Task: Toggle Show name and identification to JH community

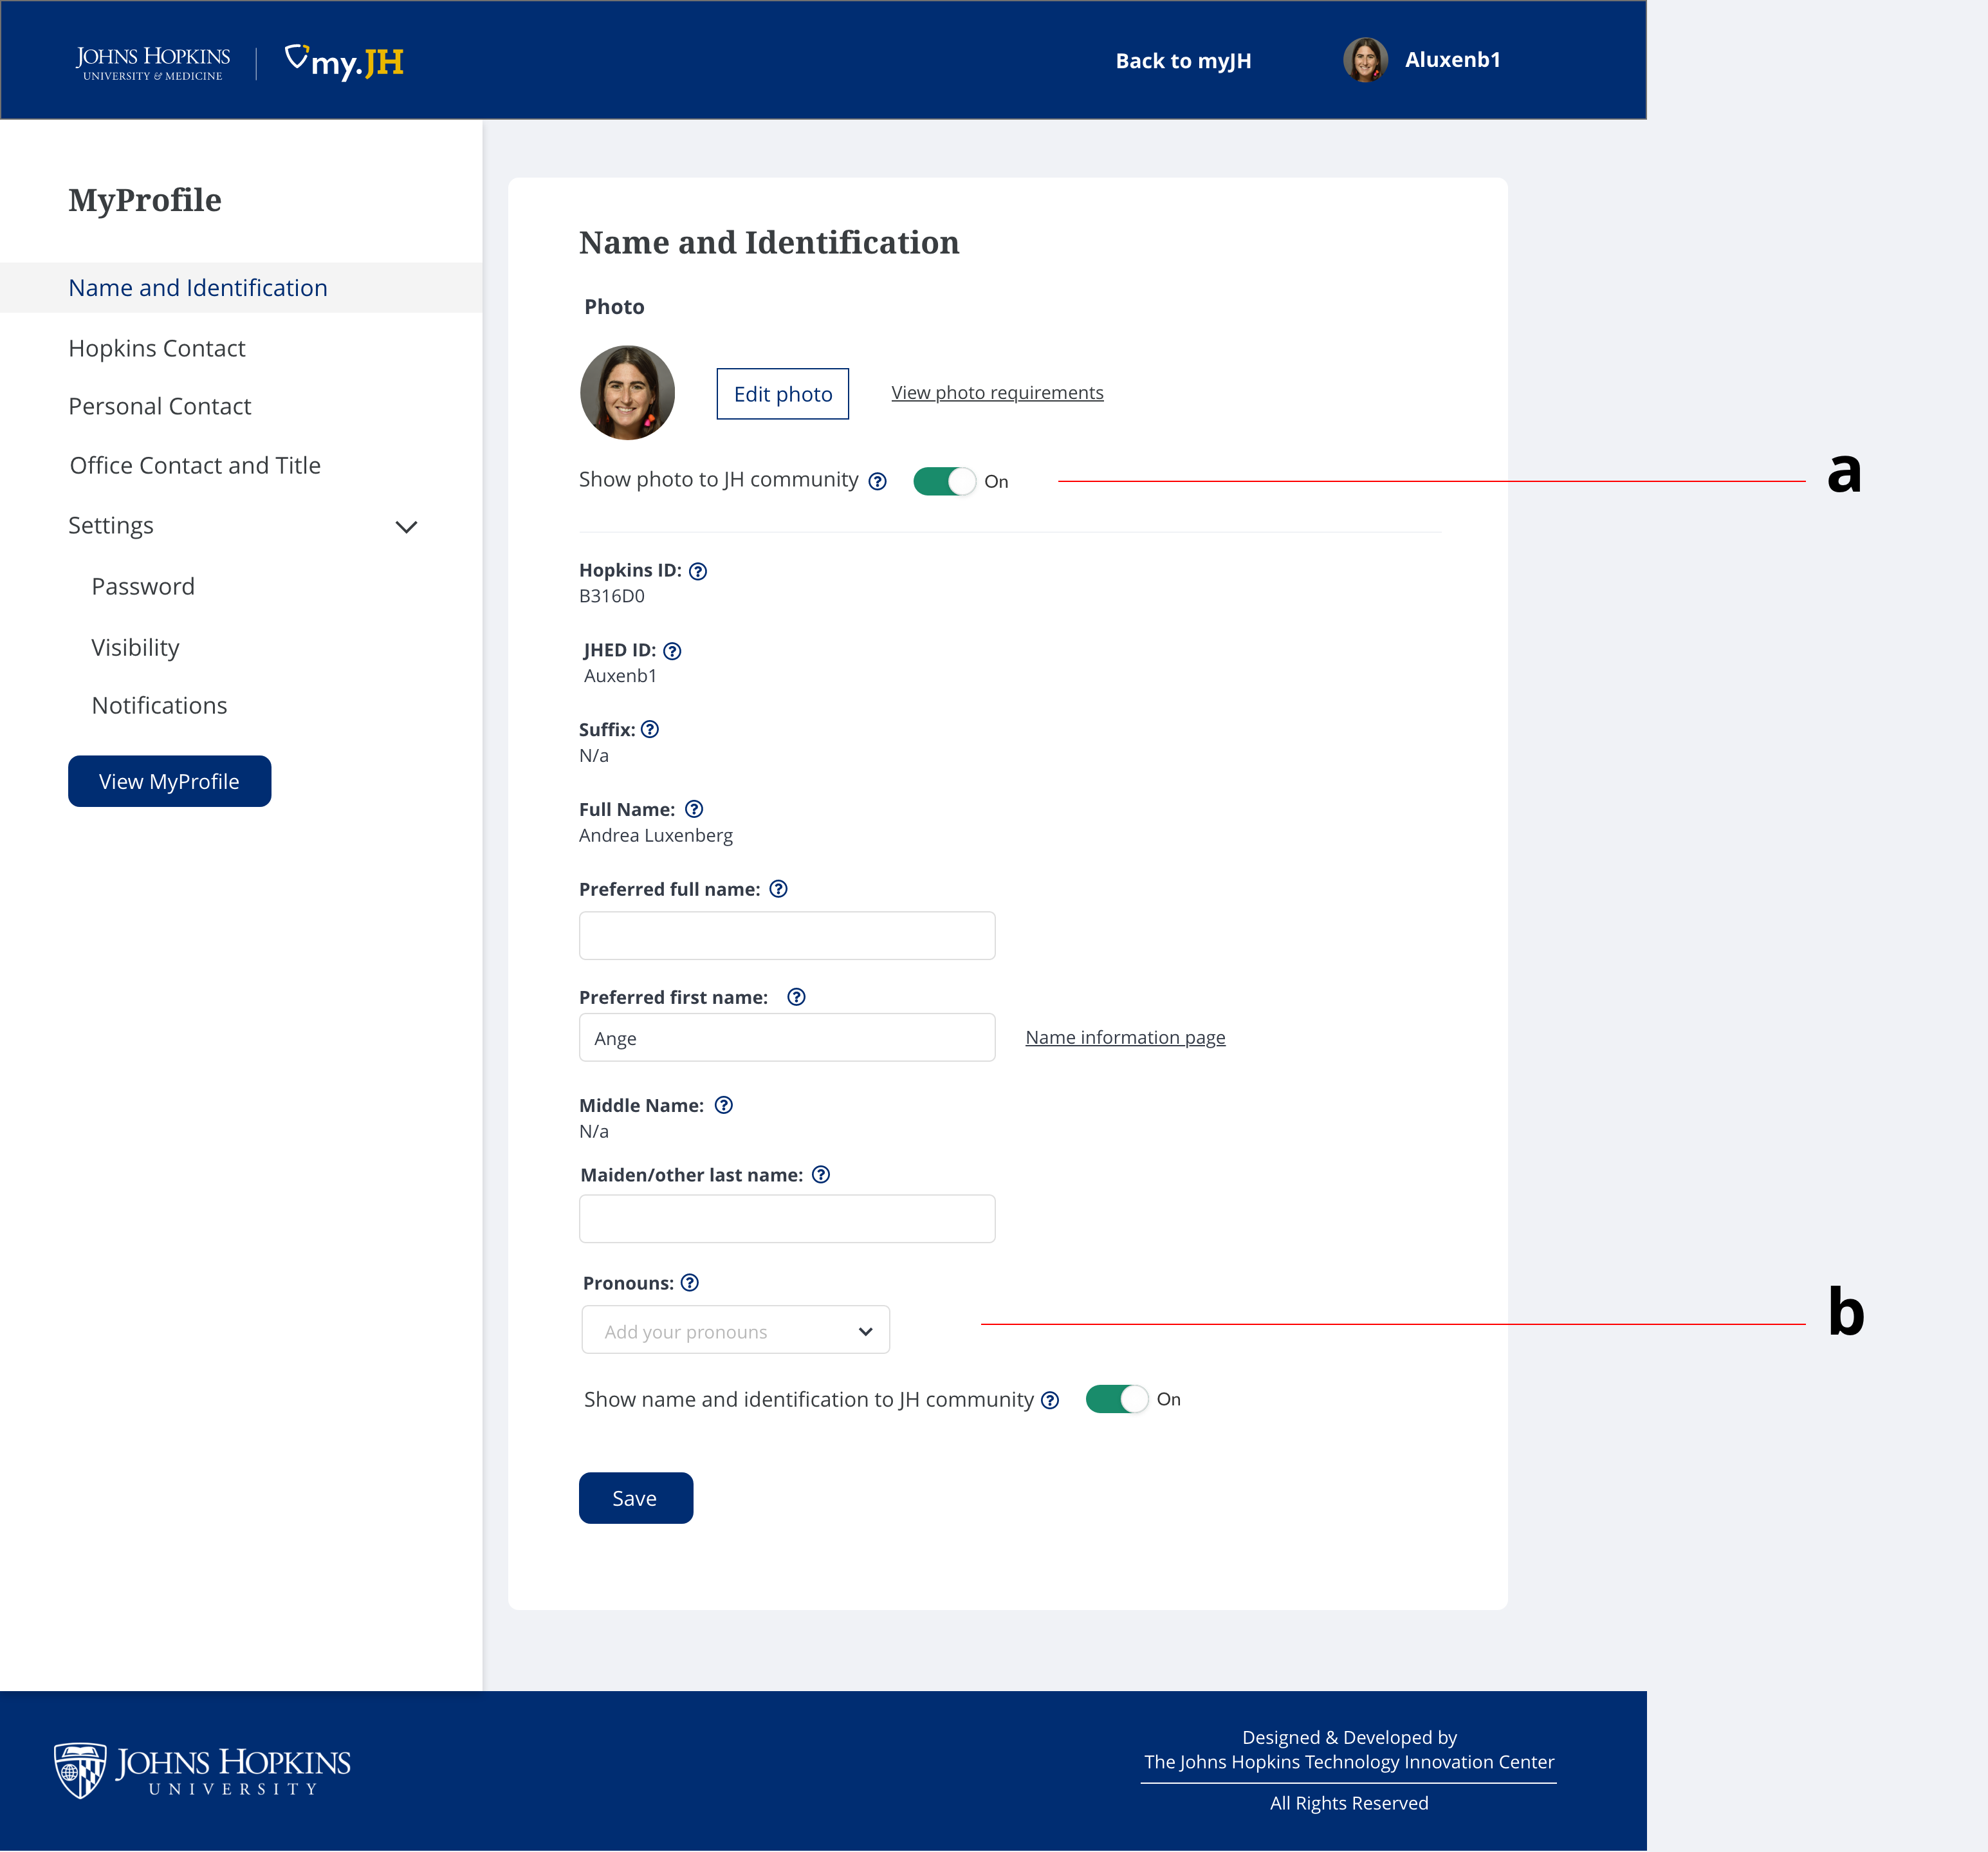Action: [1117, 1399]
